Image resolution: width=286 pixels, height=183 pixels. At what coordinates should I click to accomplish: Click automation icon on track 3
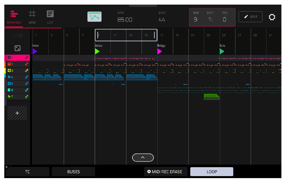[27, 70]
